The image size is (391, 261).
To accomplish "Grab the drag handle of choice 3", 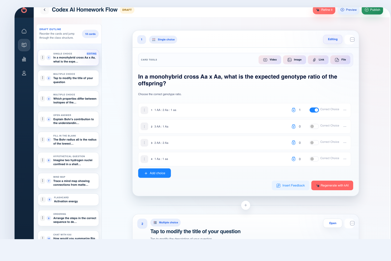I will pyautogui.click(x=144, y=143).
